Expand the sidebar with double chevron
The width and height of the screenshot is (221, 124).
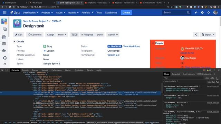pos(4,64)
